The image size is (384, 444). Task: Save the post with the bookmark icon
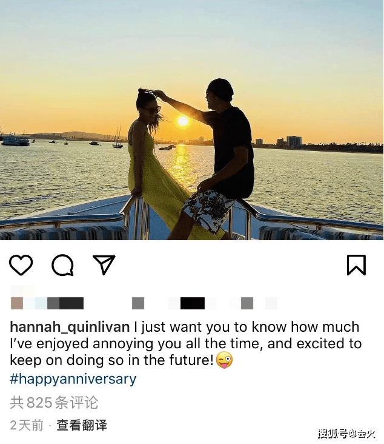[x=356, y=265]
